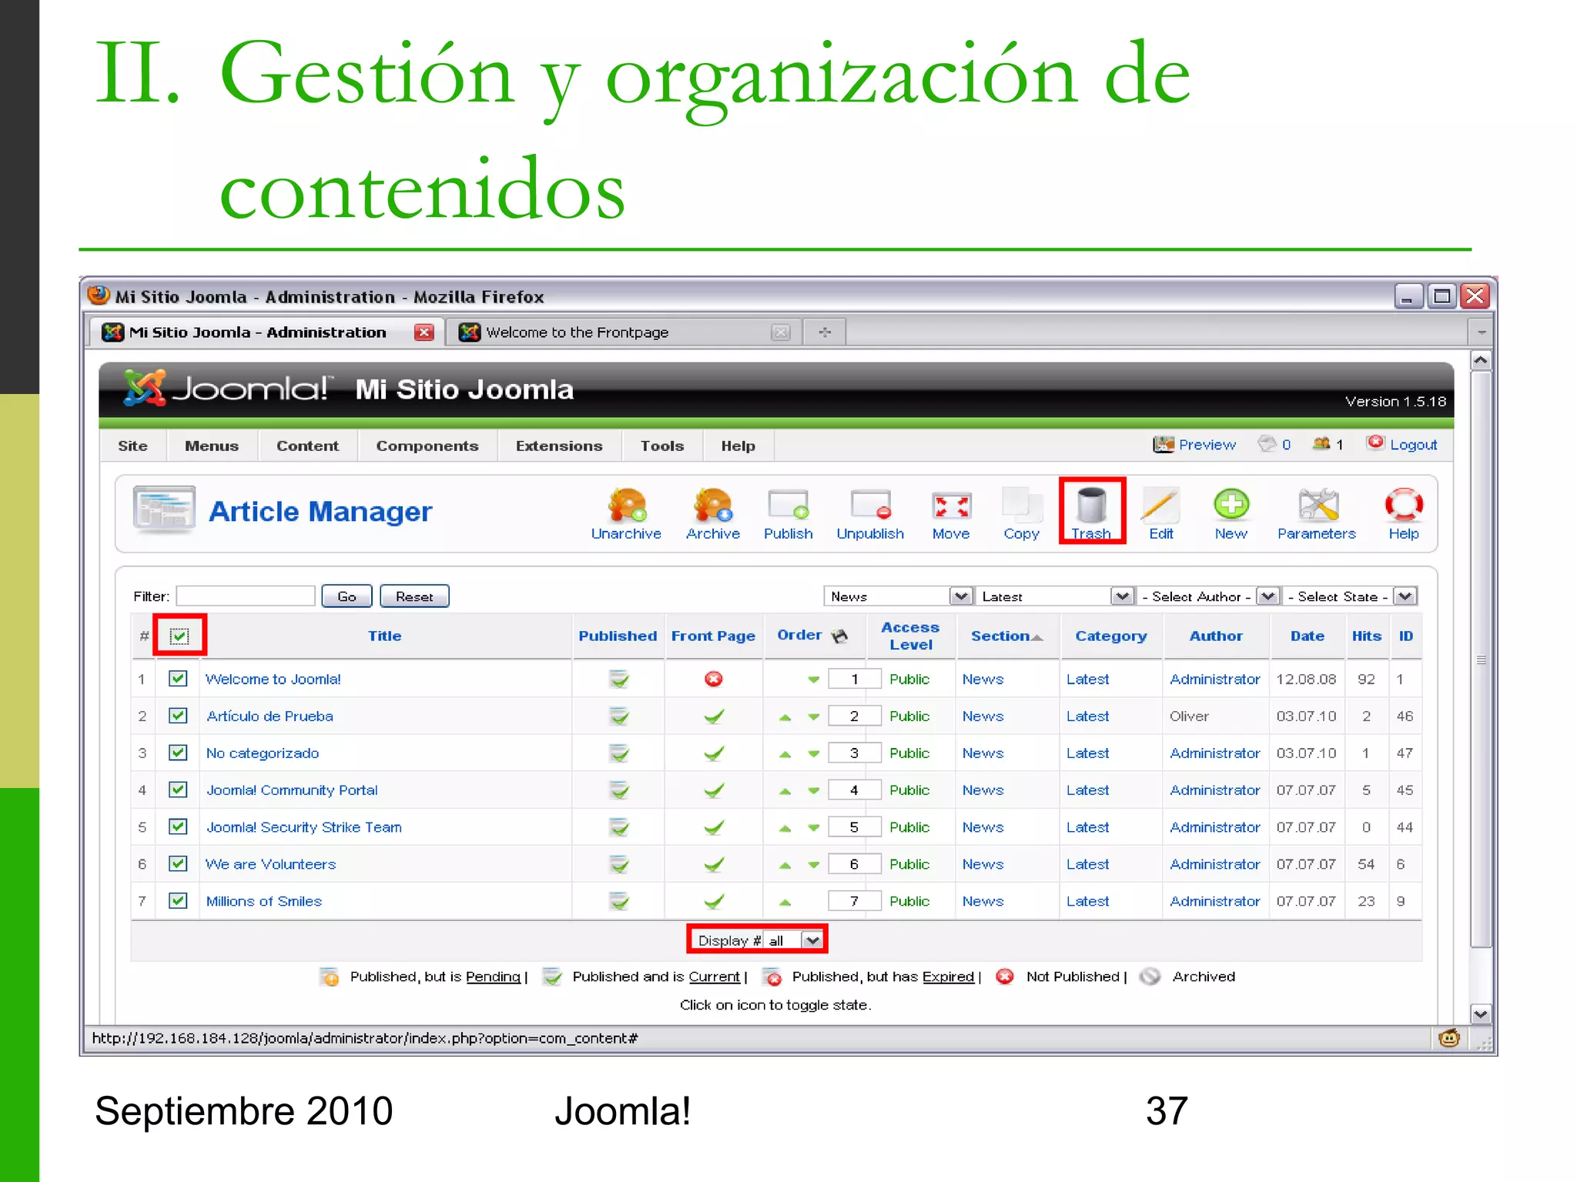Click the status bar monkey icon
This screenshot has width=1577, height=1182.
tap(1448, 1038)
